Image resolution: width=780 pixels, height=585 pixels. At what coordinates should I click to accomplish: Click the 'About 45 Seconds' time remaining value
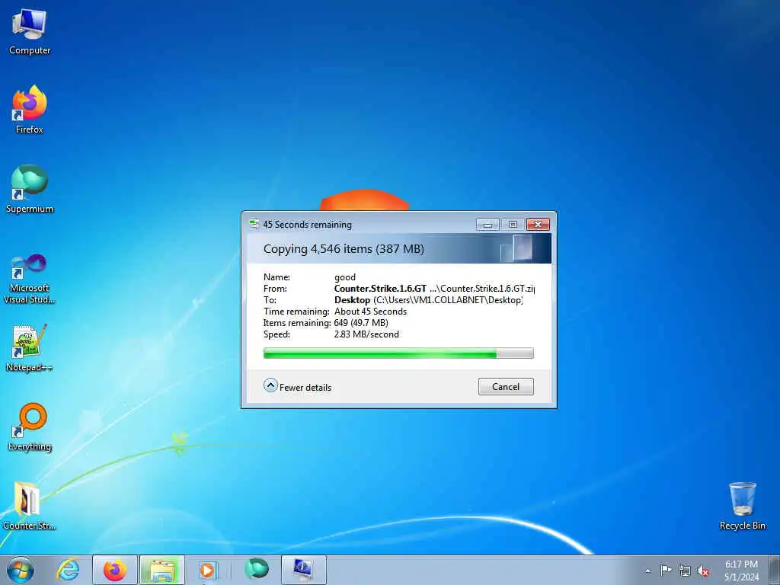click(x=371, y=312)
